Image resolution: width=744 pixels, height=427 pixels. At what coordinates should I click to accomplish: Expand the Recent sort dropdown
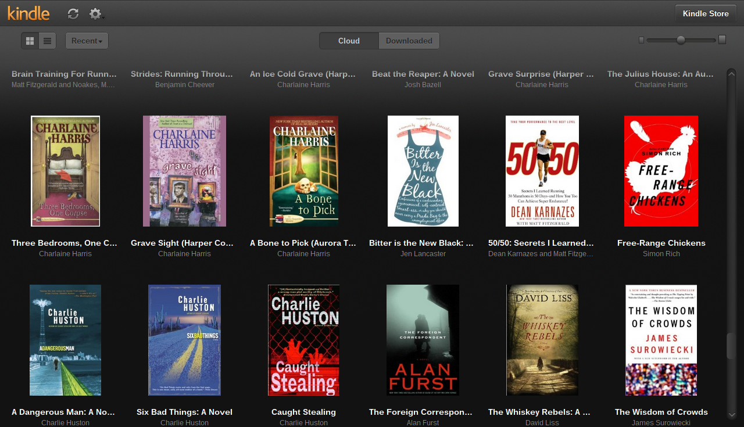pyautogui.click(x=87, y=41)
